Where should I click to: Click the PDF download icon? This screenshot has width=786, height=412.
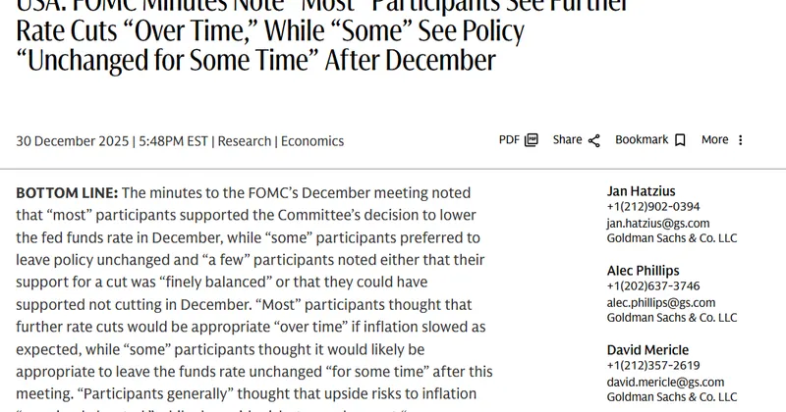point(532,140)
